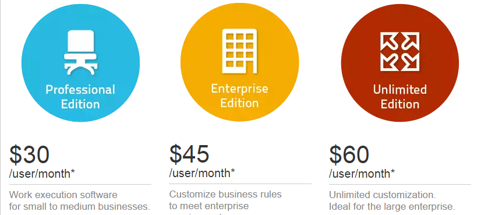Image resolution: width=481 pixels, height=215 pixels.
Task: Click the $45 price
Action: click(189, 154)
